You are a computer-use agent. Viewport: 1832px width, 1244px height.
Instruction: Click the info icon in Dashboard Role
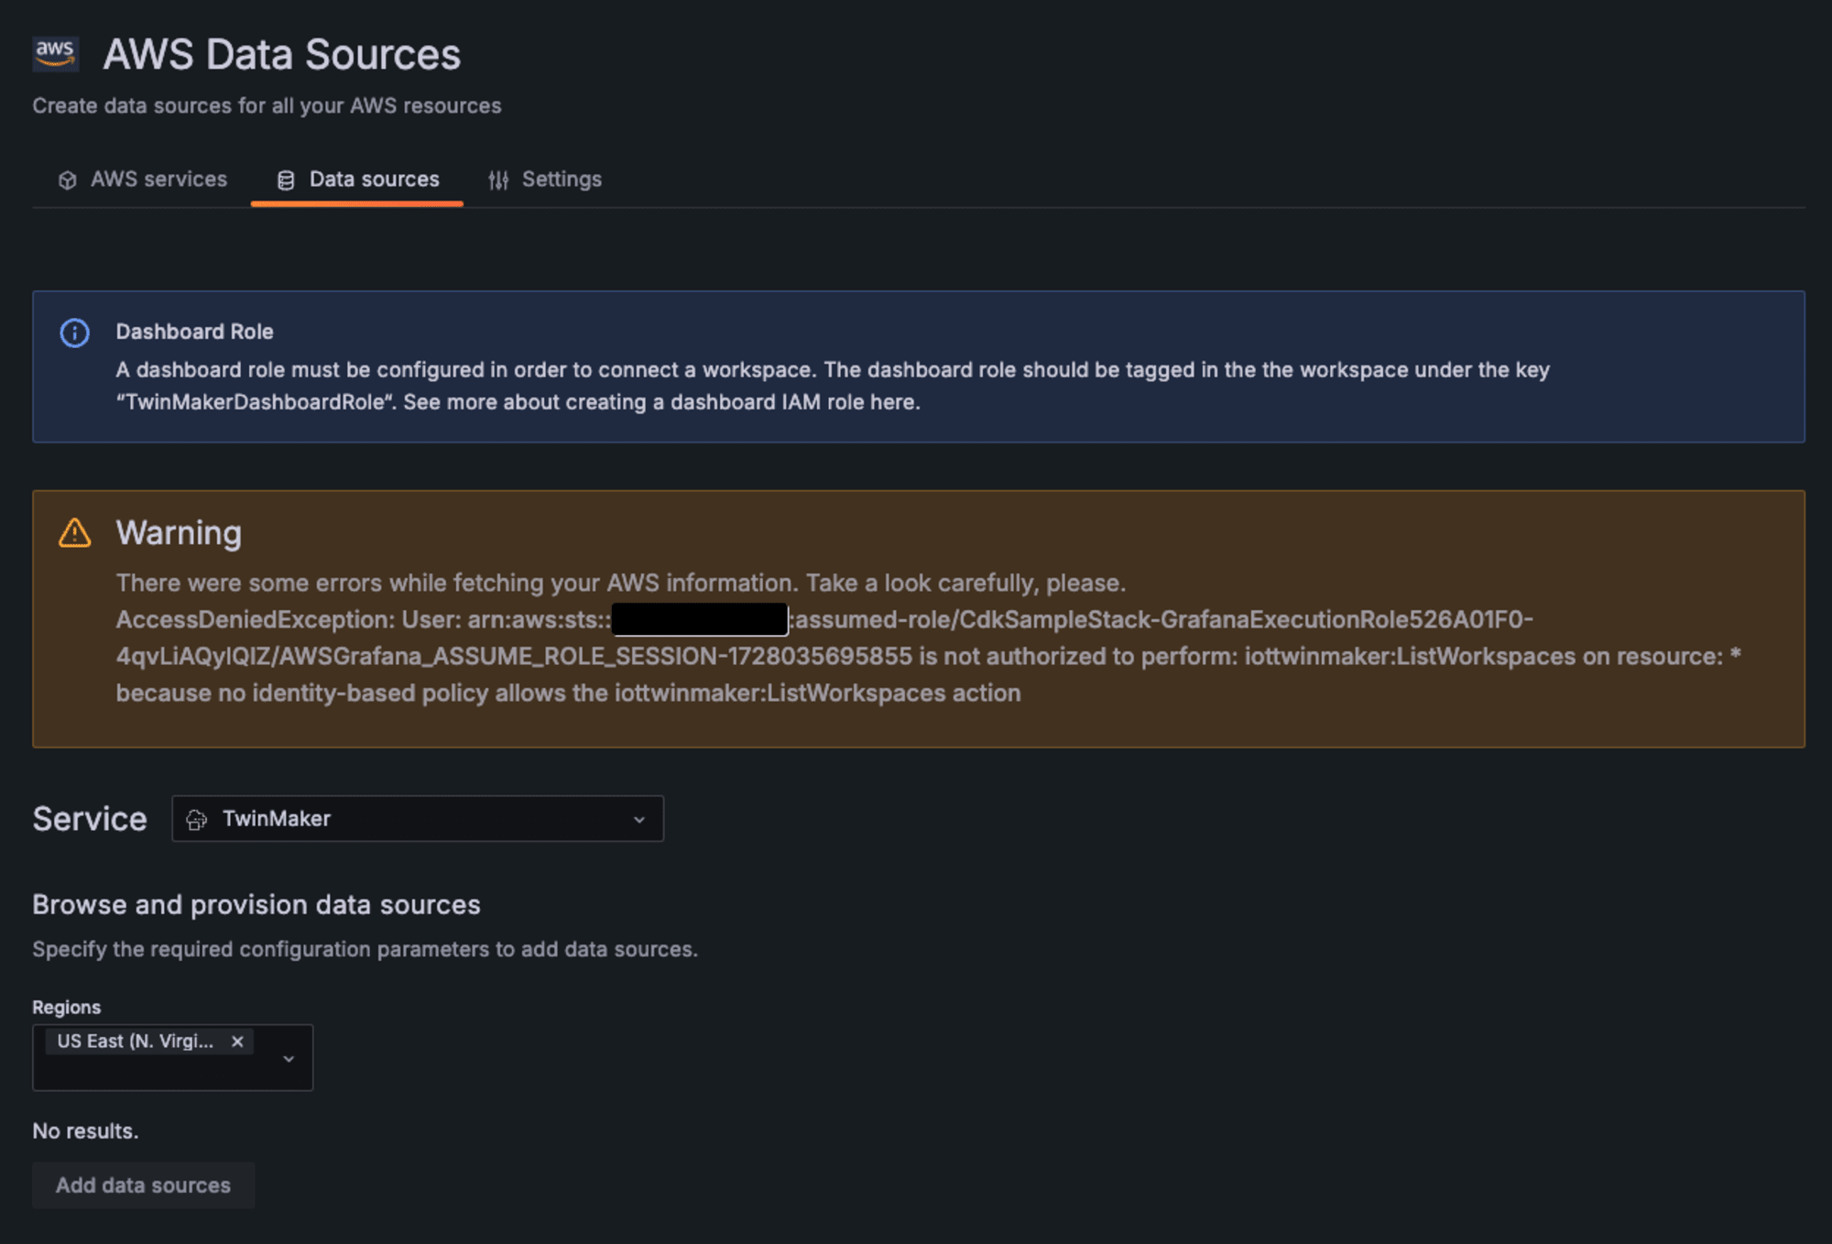point(75,333)
